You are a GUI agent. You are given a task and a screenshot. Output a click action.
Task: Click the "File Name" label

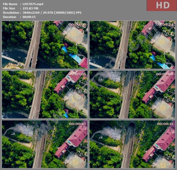click(10, 4)
